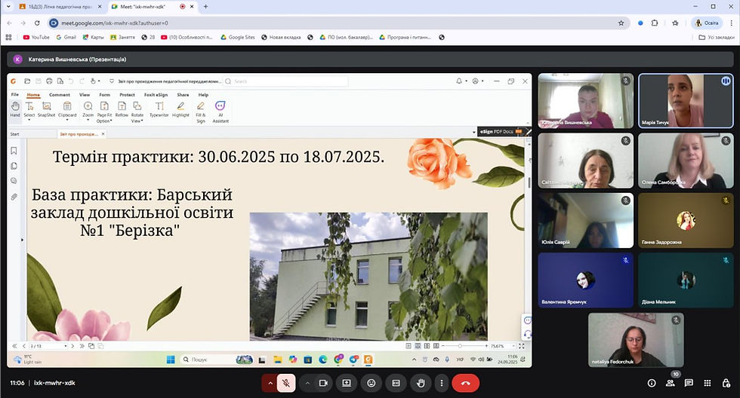Open the Google Sites bookmark

(x=237, y=37)
